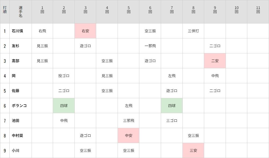The height and width of the screenshot is (158, 269).
Task: Select the 11回 inning header
Action: pos(258,10)
